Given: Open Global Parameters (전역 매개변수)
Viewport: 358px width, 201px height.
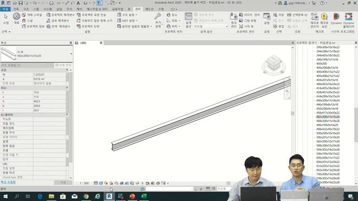Looking at the screenshot, I should pyautogui.click(x=58, y=26).
